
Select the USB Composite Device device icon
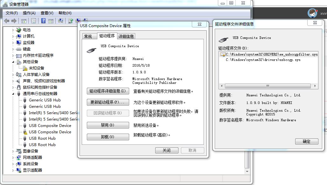[x=25, y=126]
